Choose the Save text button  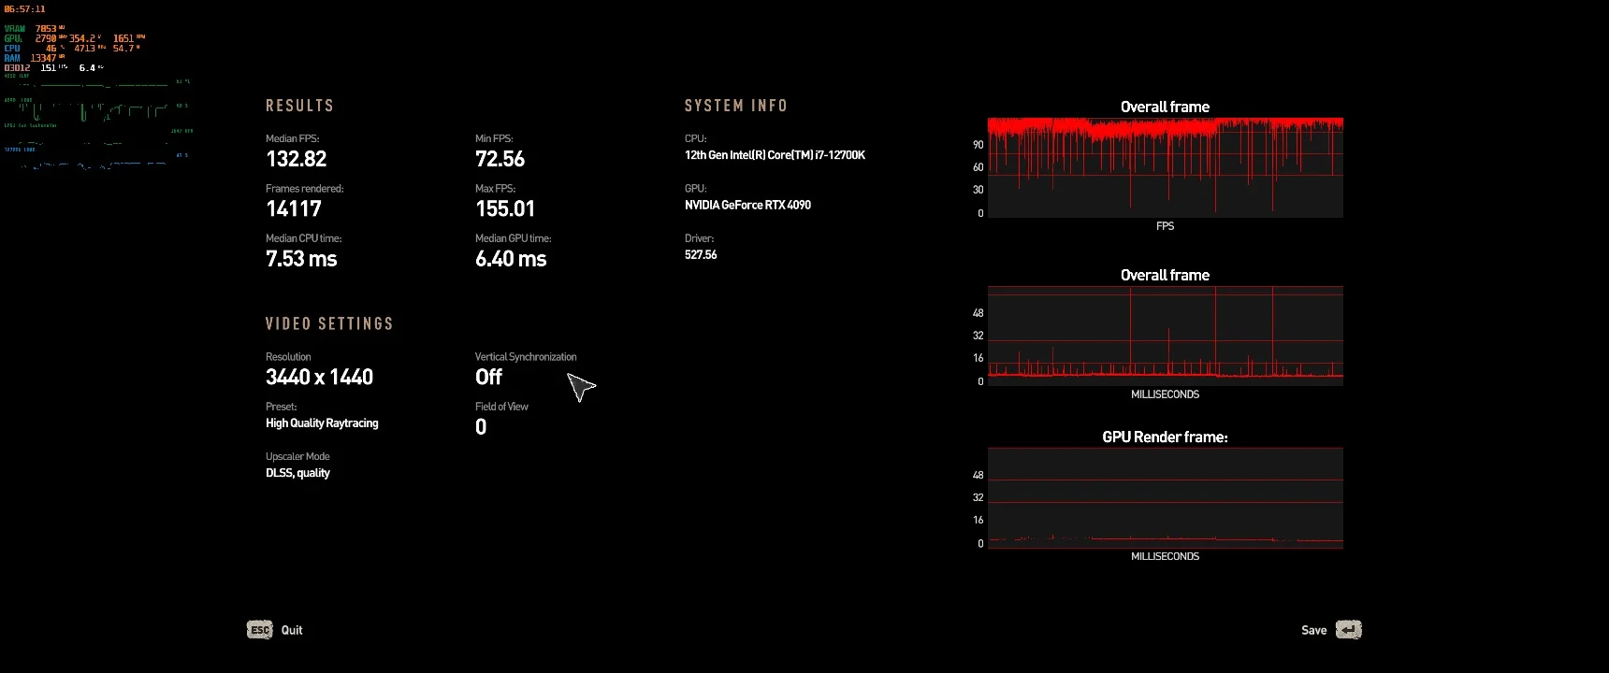(1314, 630)
